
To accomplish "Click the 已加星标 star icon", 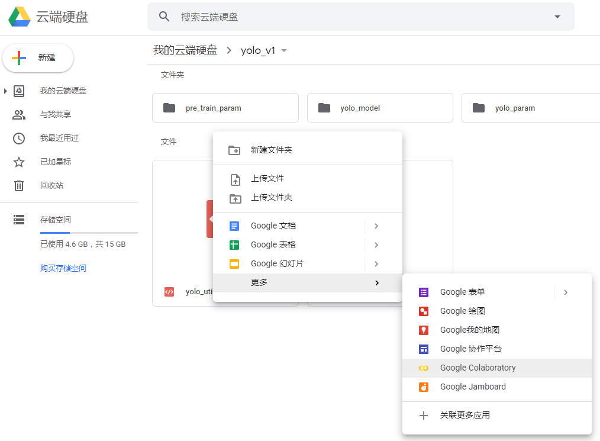I will point(19,162).
